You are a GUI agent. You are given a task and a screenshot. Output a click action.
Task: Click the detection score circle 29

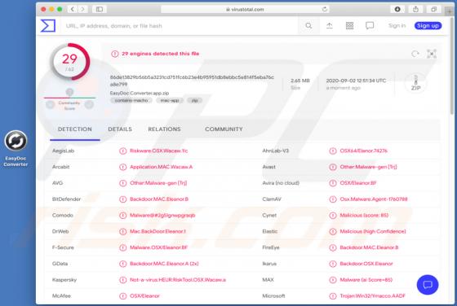(70, 62)
